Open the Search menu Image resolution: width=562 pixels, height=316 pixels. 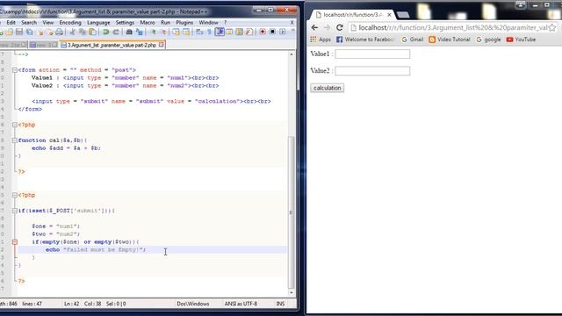pyautogui.click(x=29, y=22)
